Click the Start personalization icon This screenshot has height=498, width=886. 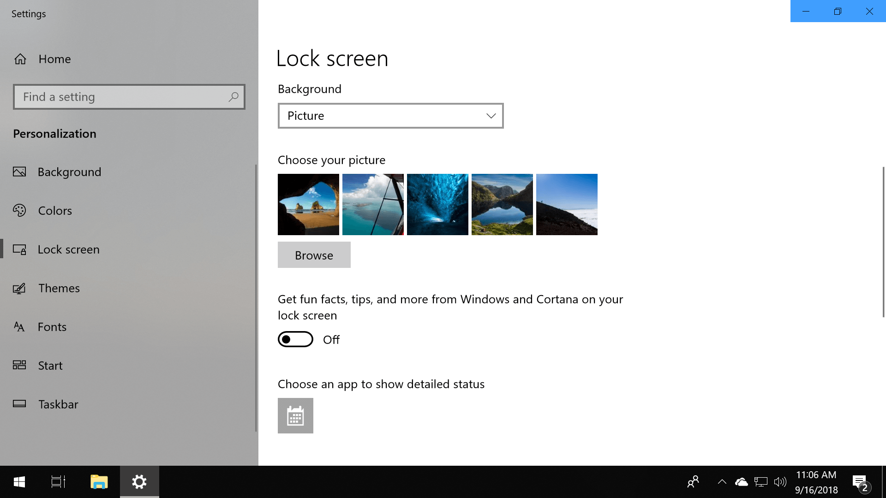(x=20, y=365)
